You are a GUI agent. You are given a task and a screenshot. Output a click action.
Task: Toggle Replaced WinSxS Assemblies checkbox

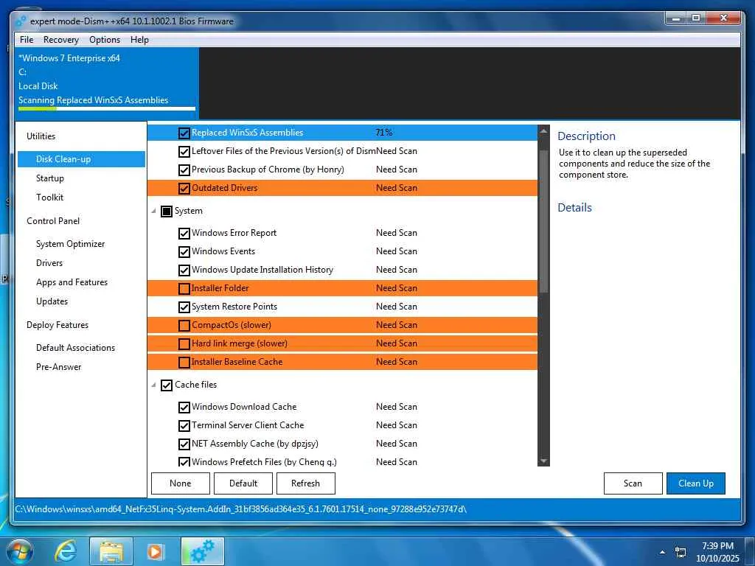tap(184, 133)
